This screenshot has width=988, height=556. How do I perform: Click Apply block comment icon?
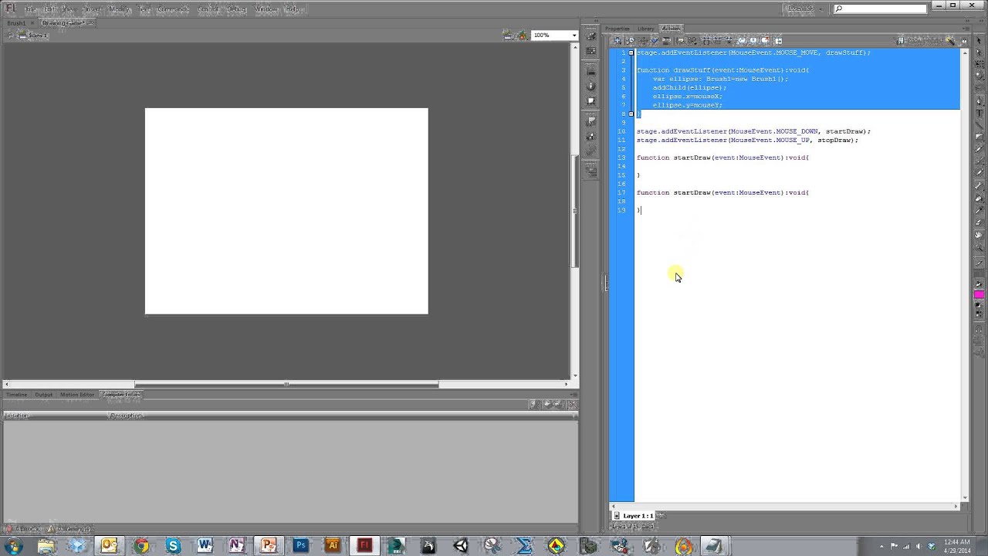tap(743, 40)
